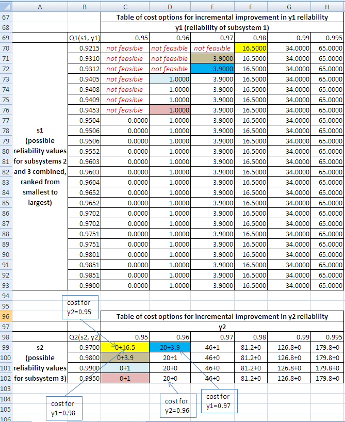The height and width of the screenshot is (422, 345).
Task: Select the light blue 1.0000 cell in row 73
Action: (170, 79)
